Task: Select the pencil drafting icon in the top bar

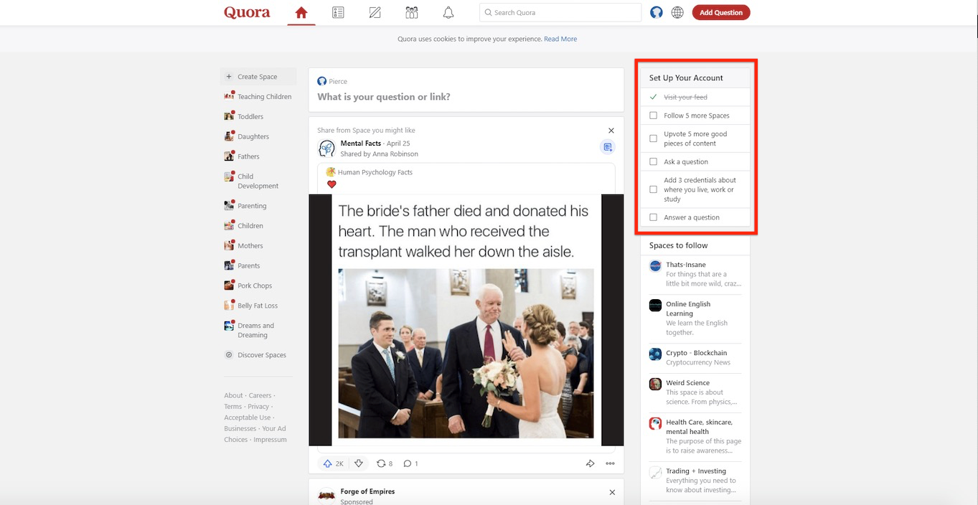Action: pos(375,12)
